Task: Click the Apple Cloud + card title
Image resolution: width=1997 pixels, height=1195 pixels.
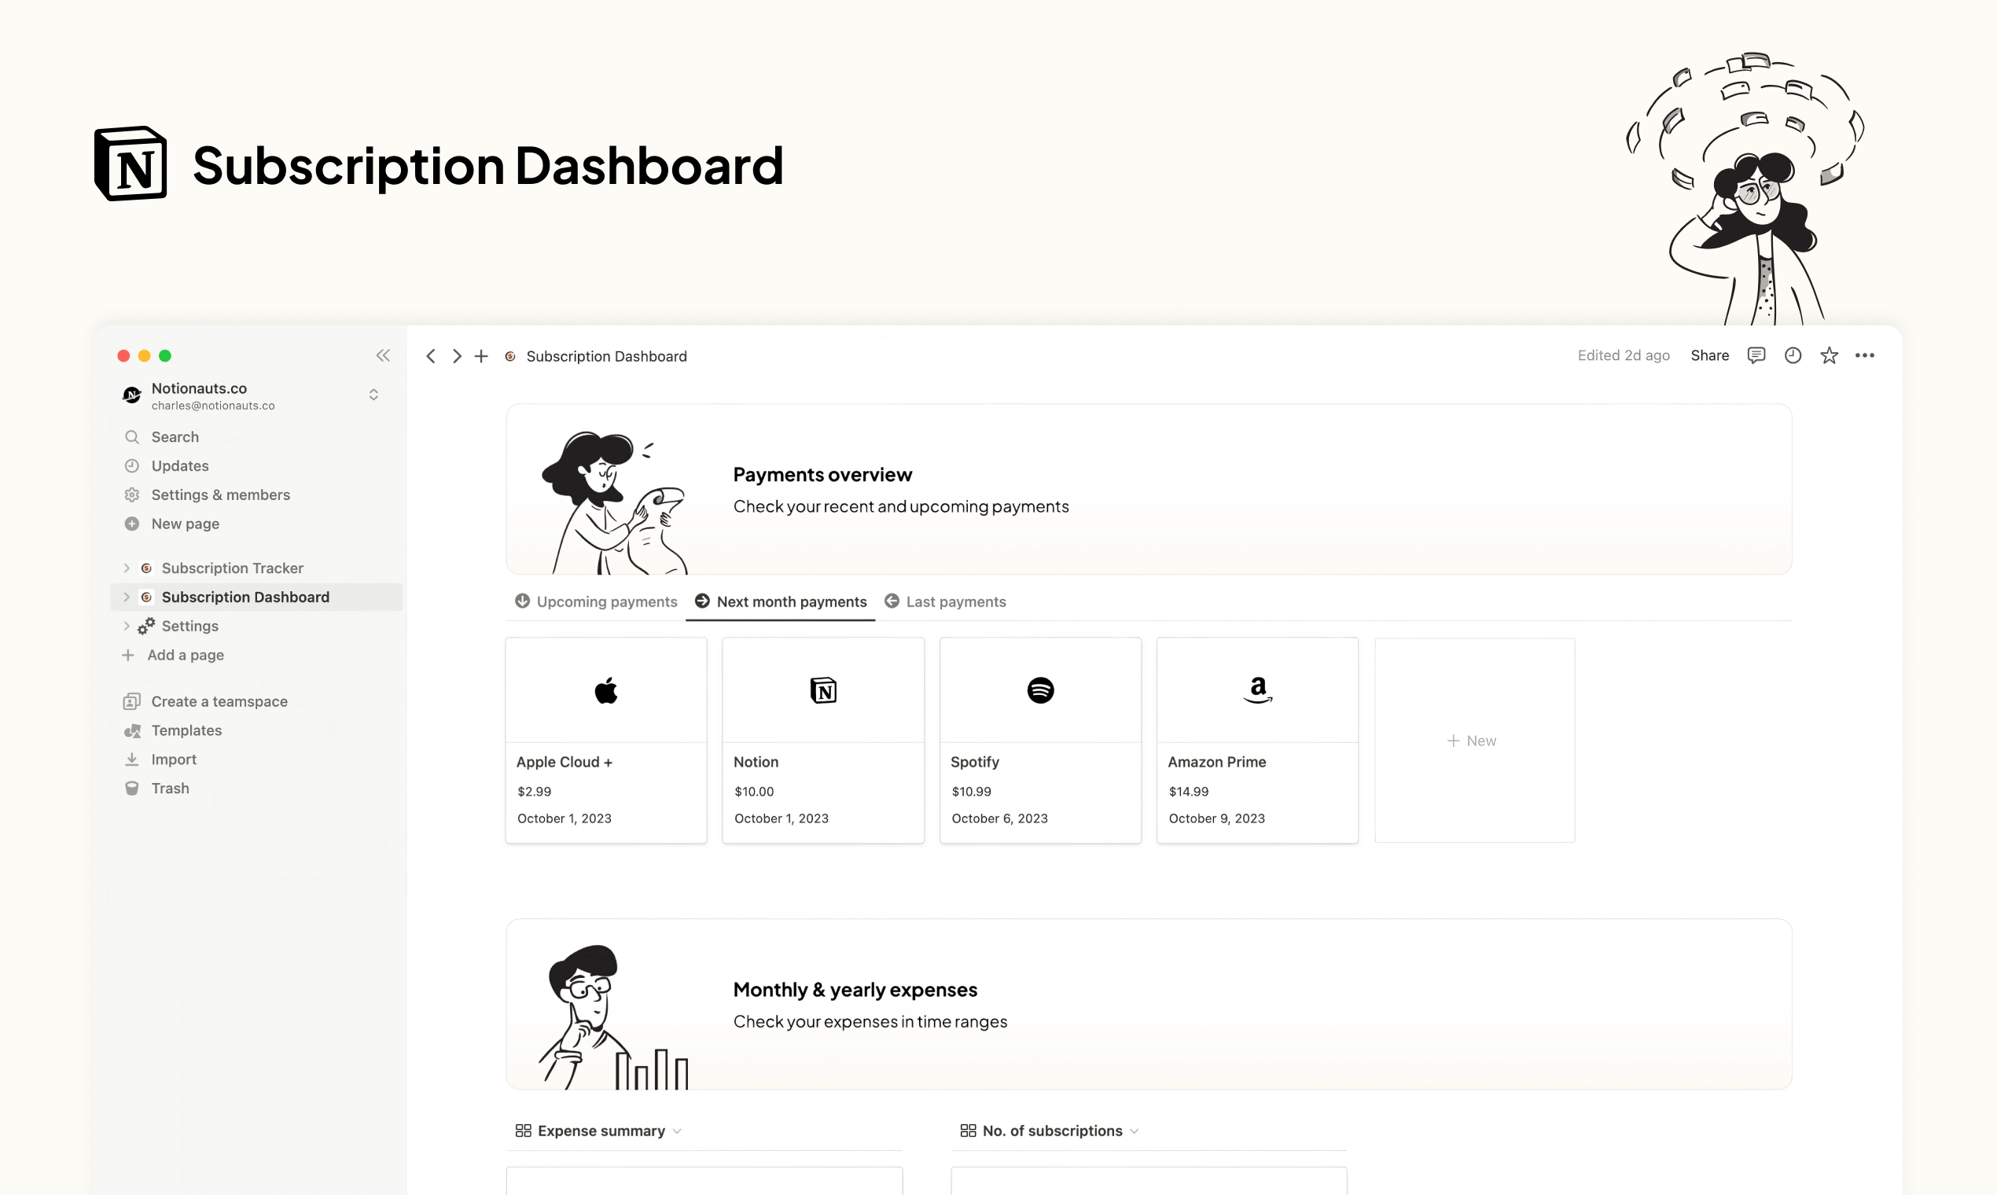Action: (x=565, y=762)
